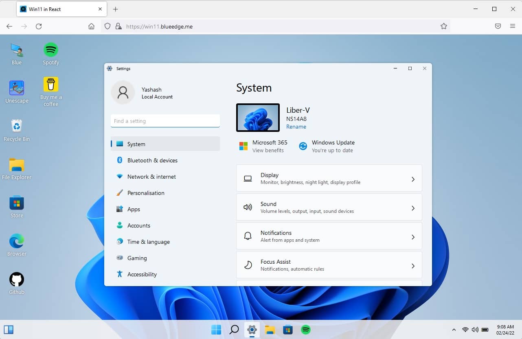Open Personalisation settings
The width and height of the screenshot is (522, 339).
165,193
